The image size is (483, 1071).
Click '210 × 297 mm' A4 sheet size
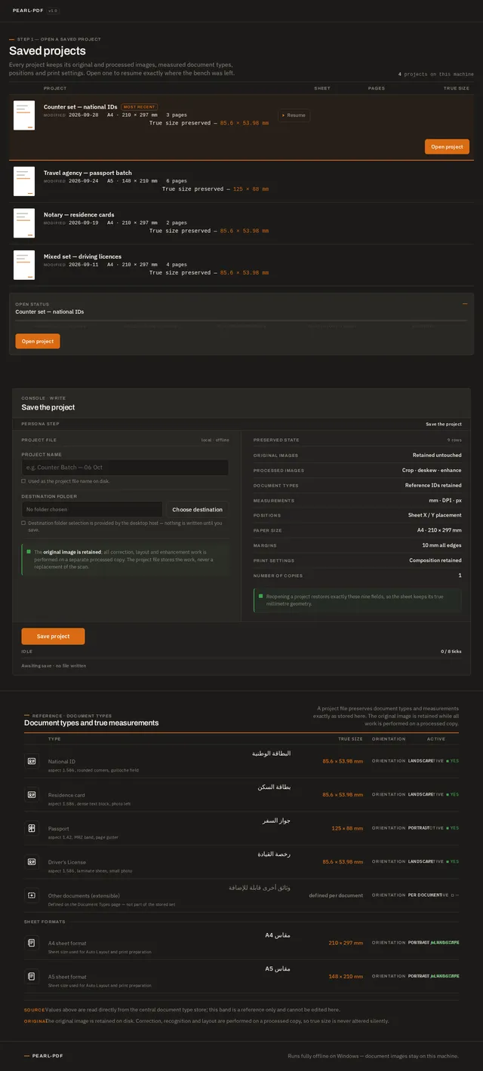click(346, 943)
